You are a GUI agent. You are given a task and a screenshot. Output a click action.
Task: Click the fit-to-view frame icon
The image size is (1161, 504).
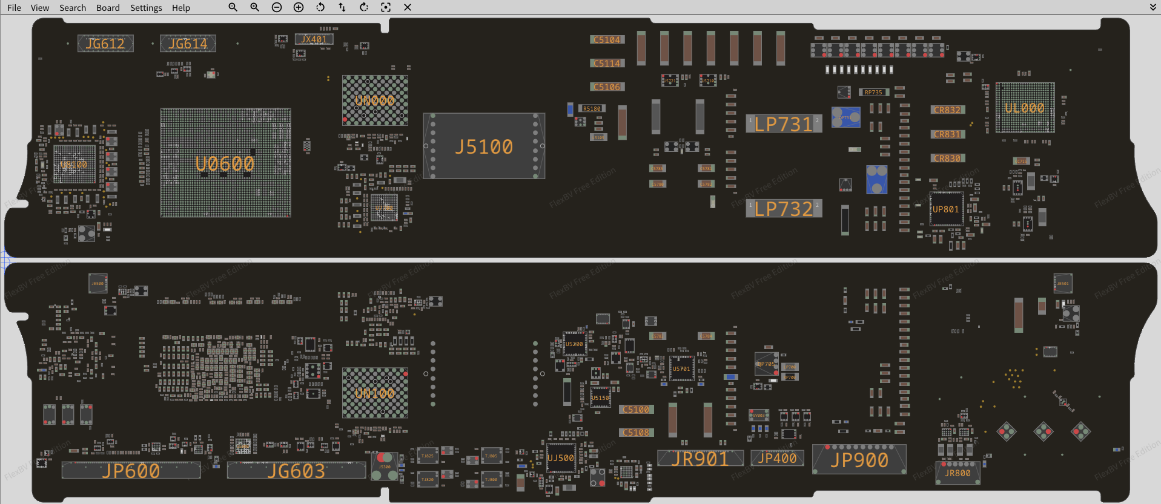click(386, 7)
